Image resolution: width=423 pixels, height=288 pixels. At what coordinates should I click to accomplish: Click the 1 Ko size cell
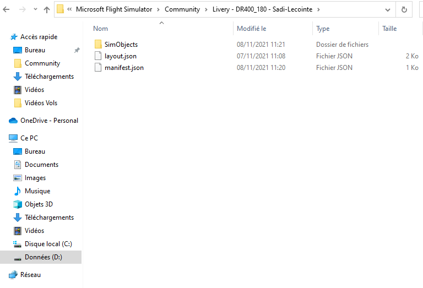412,68
